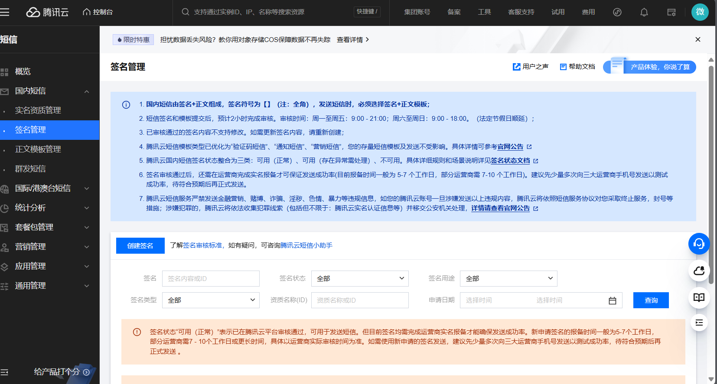The height and width of the screenshot is (384, 717).
Task: Expand the 统计分析 section
Action: pos(87,208)
